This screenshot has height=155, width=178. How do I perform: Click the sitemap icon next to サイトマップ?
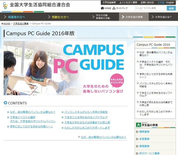114,8
